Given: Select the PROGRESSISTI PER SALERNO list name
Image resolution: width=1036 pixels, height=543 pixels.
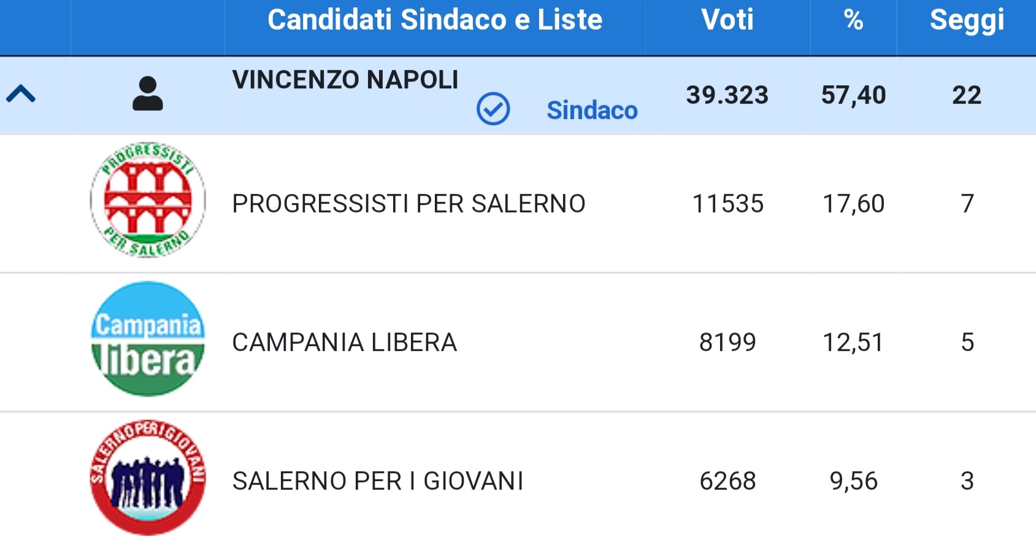Looking at the screenshot, I should [409, 204].
